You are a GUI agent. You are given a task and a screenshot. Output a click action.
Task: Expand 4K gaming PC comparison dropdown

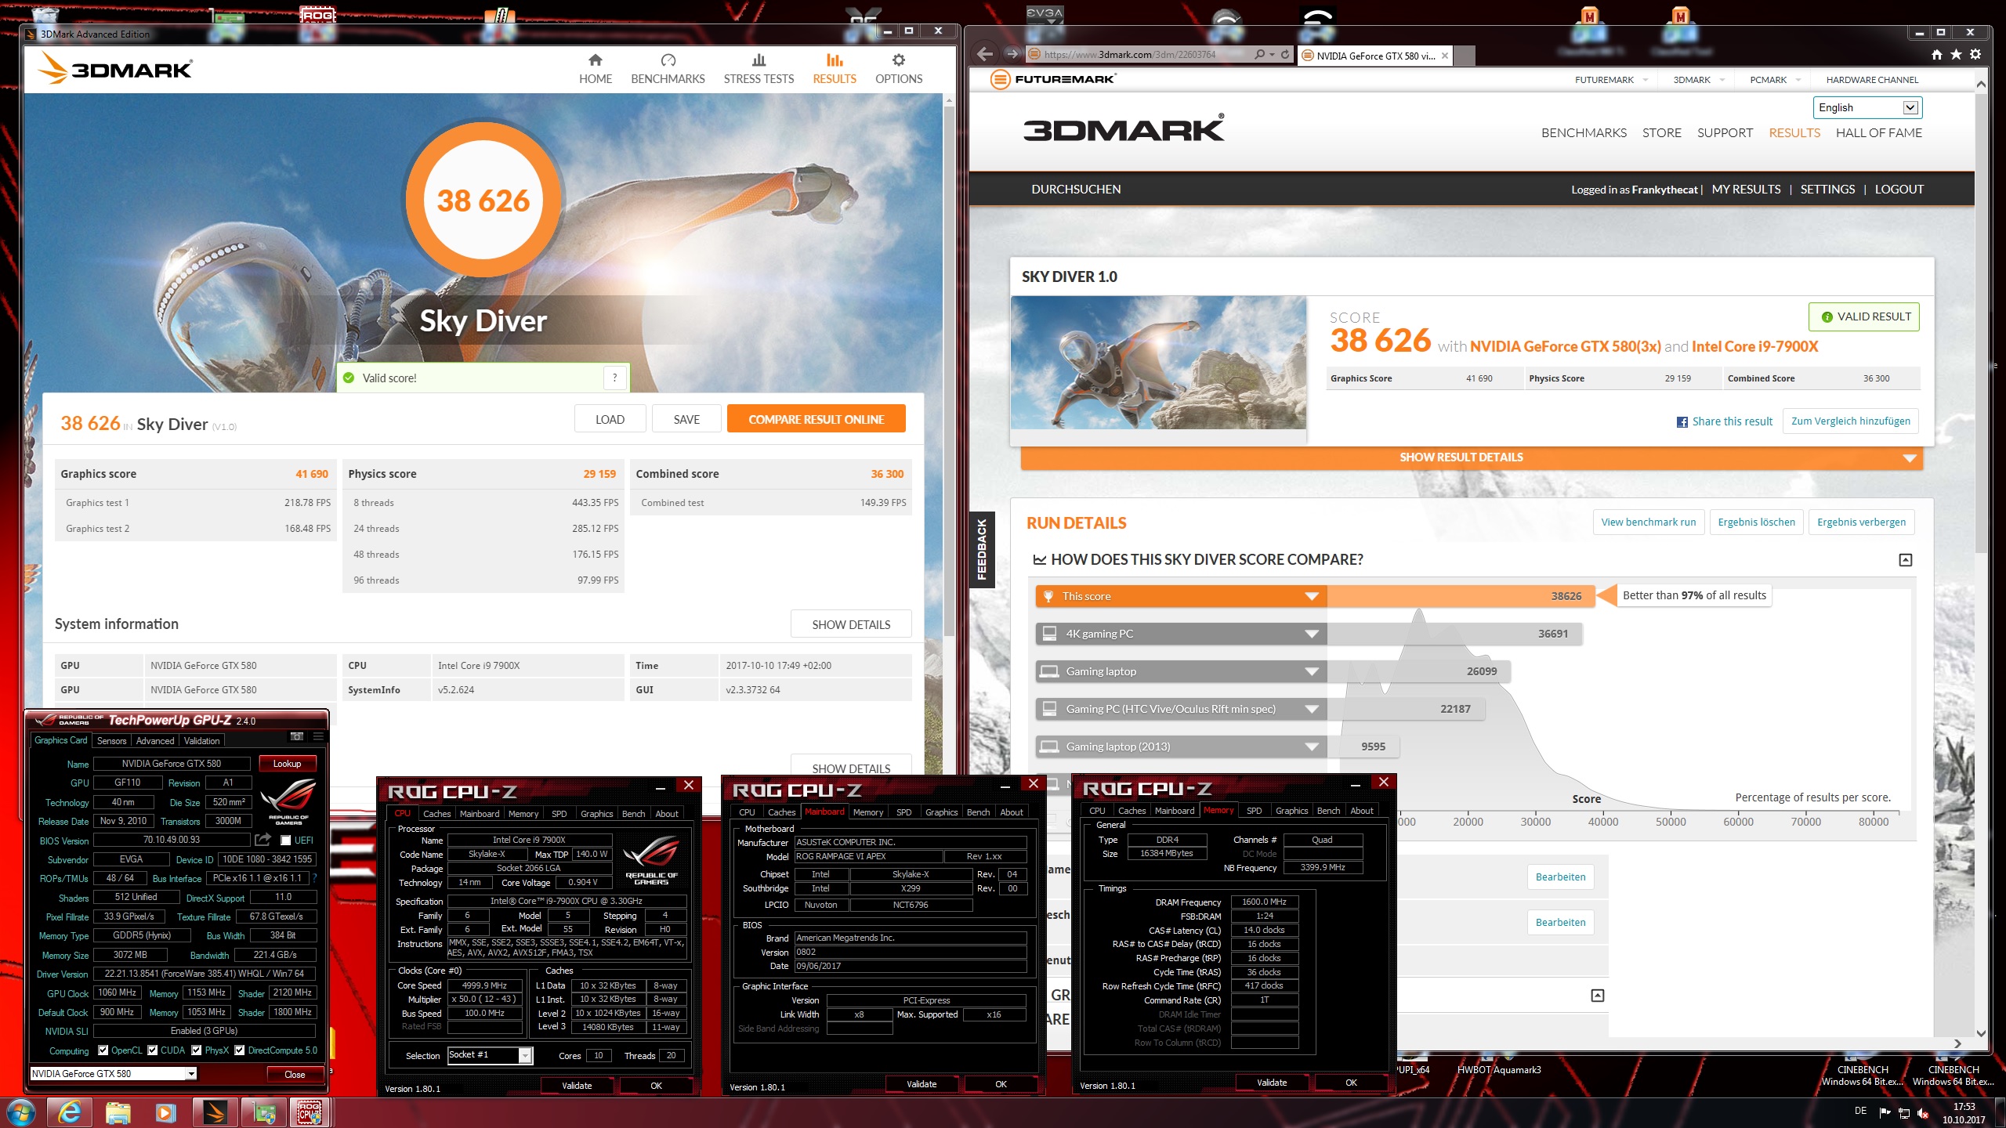1312,634
